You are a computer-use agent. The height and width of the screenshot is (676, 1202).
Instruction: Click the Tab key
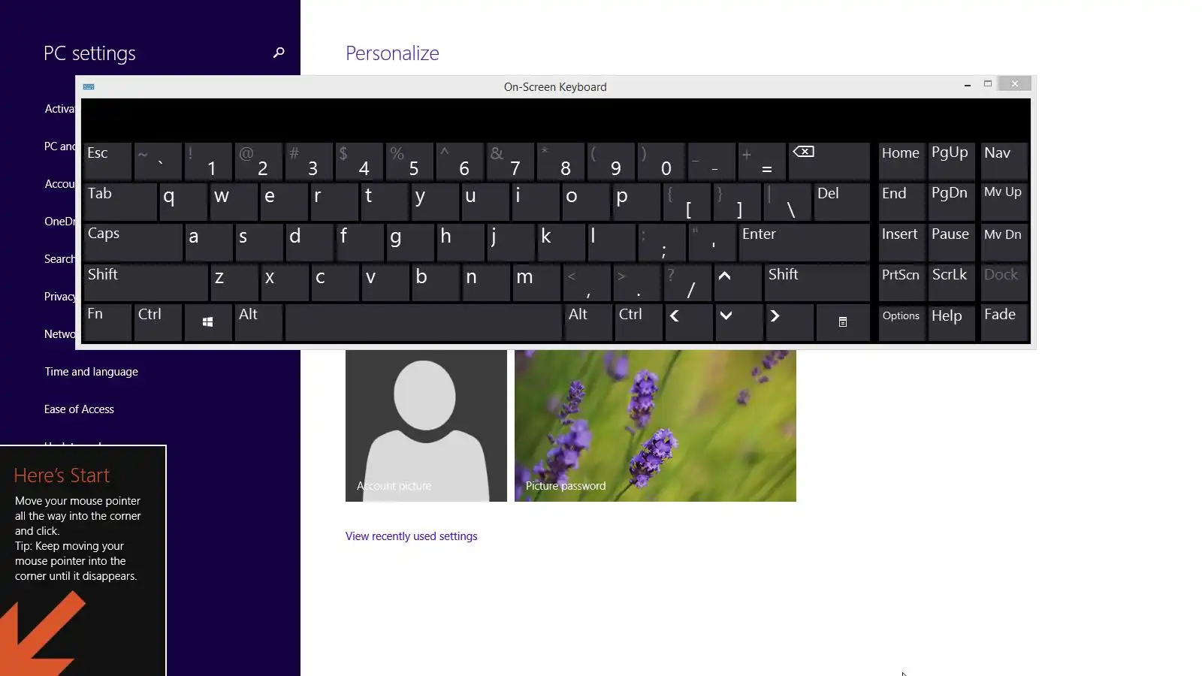coord(120,201)
